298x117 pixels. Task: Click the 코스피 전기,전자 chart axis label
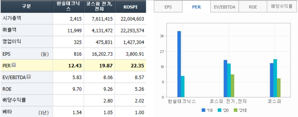tap(228, 101)
